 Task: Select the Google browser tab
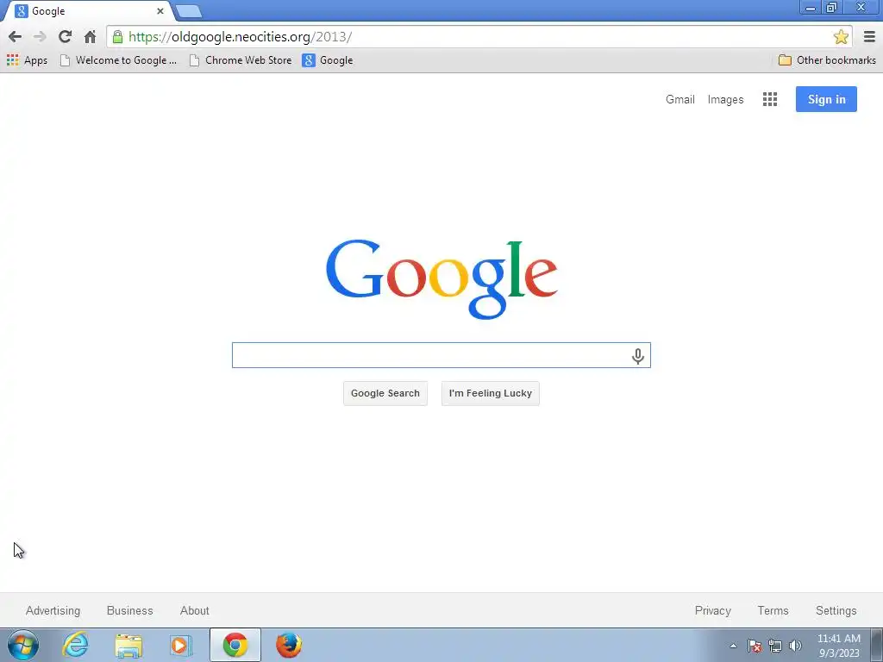coord(90,11)
